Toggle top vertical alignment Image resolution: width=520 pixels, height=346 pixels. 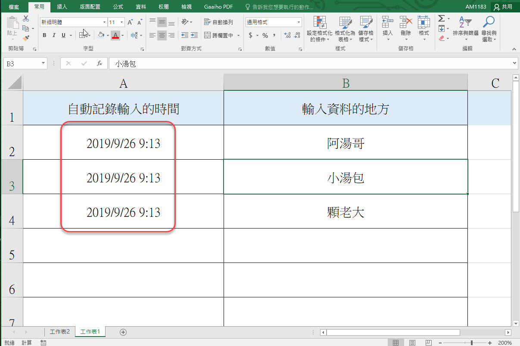[153, 22]
